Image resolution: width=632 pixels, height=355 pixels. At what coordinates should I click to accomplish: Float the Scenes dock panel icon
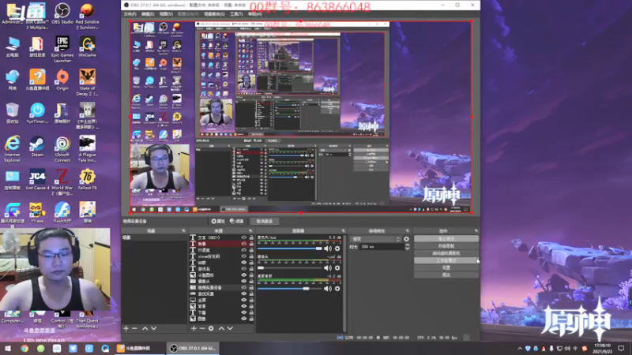point(183,230)
